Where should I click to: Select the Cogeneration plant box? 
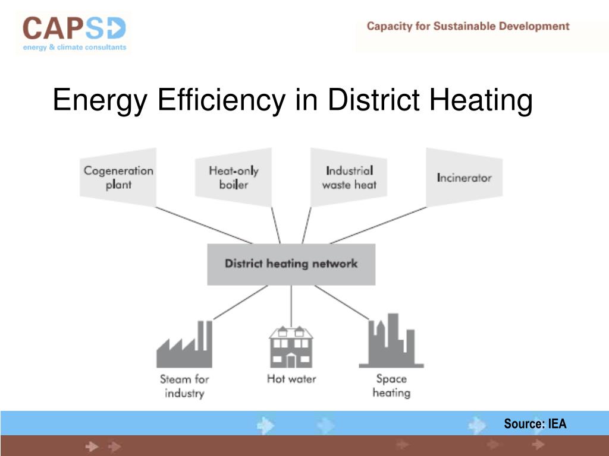pyautogui.click(x=118, y=177)
